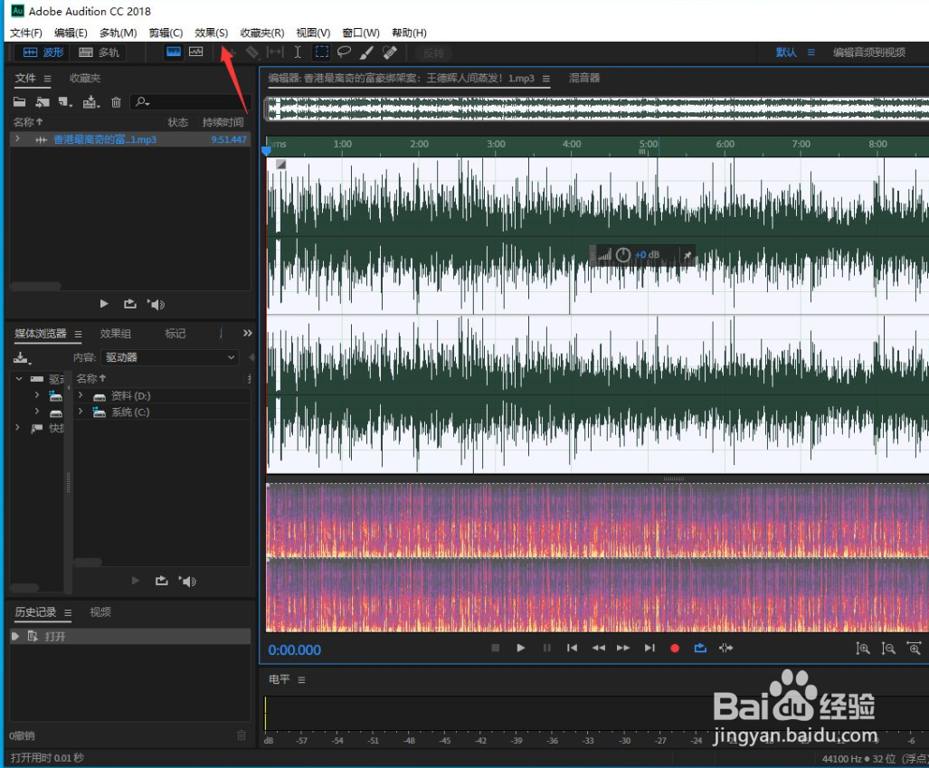Viewport: 929px width, 768px height.
Task: Open the 媒体浏览器 panel menu
Action: (x=78, y=334)
